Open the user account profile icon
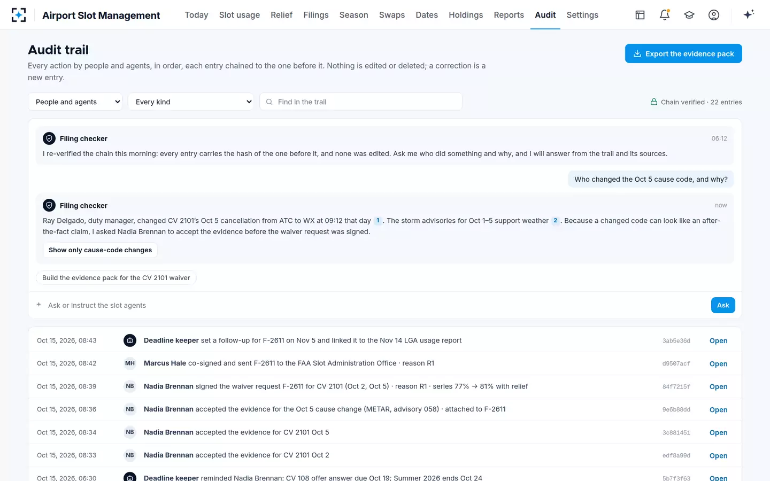770x481 pixels. coord(714,15)
